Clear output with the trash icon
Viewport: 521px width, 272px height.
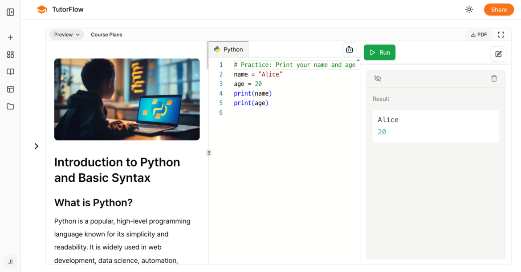(x=494, y=79)
